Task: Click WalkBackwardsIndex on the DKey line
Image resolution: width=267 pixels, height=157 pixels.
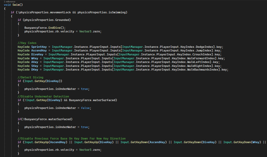Action: tap(203, 70)
